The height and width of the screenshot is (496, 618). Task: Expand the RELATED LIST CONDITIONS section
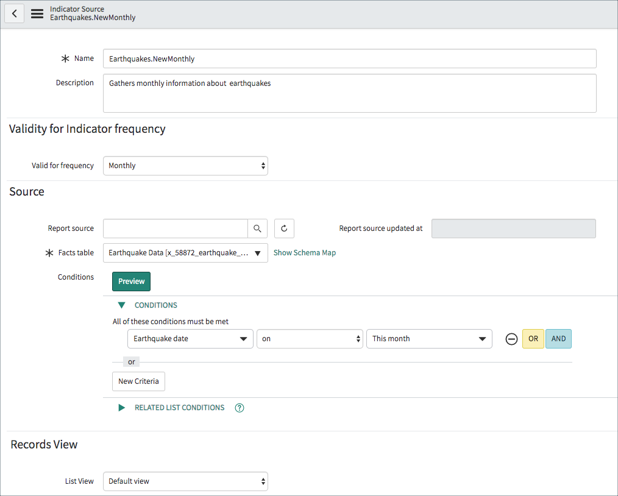point(121,407)
